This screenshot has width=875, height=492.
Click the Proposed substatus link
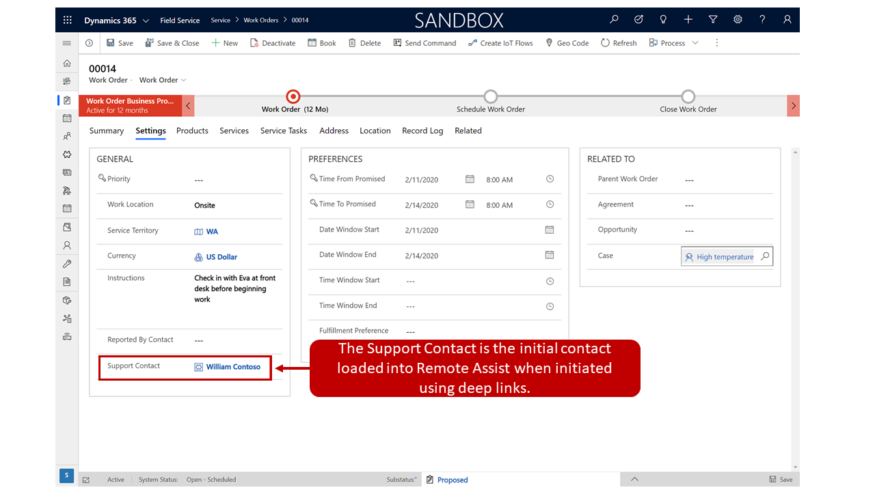pos(453,480)
